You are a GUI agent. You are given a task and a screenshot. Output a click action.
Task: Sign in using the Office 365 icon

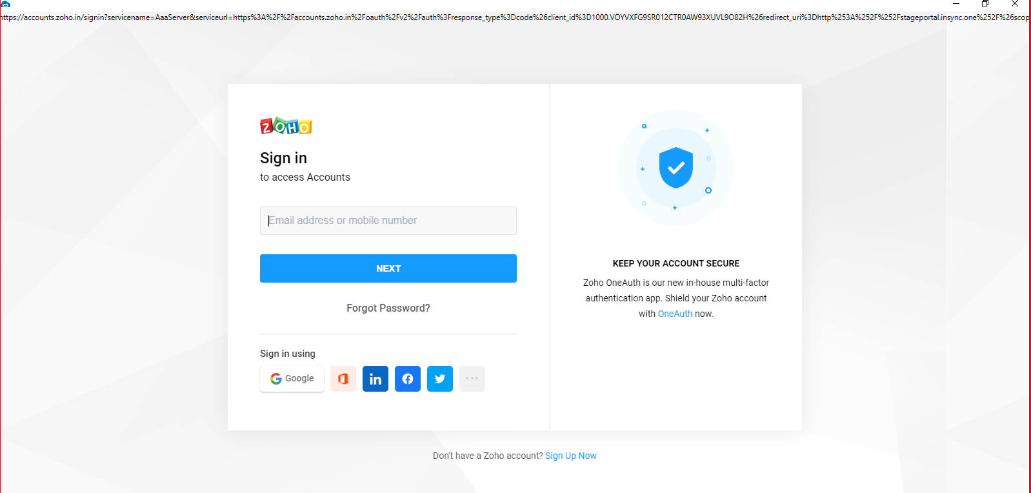pyautogui.click(x=343, y=379)
